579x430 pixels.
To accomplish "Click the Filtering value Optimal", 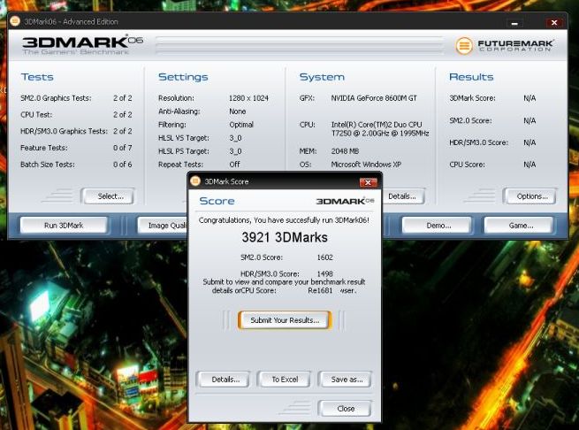I will [x=241, y=125].
